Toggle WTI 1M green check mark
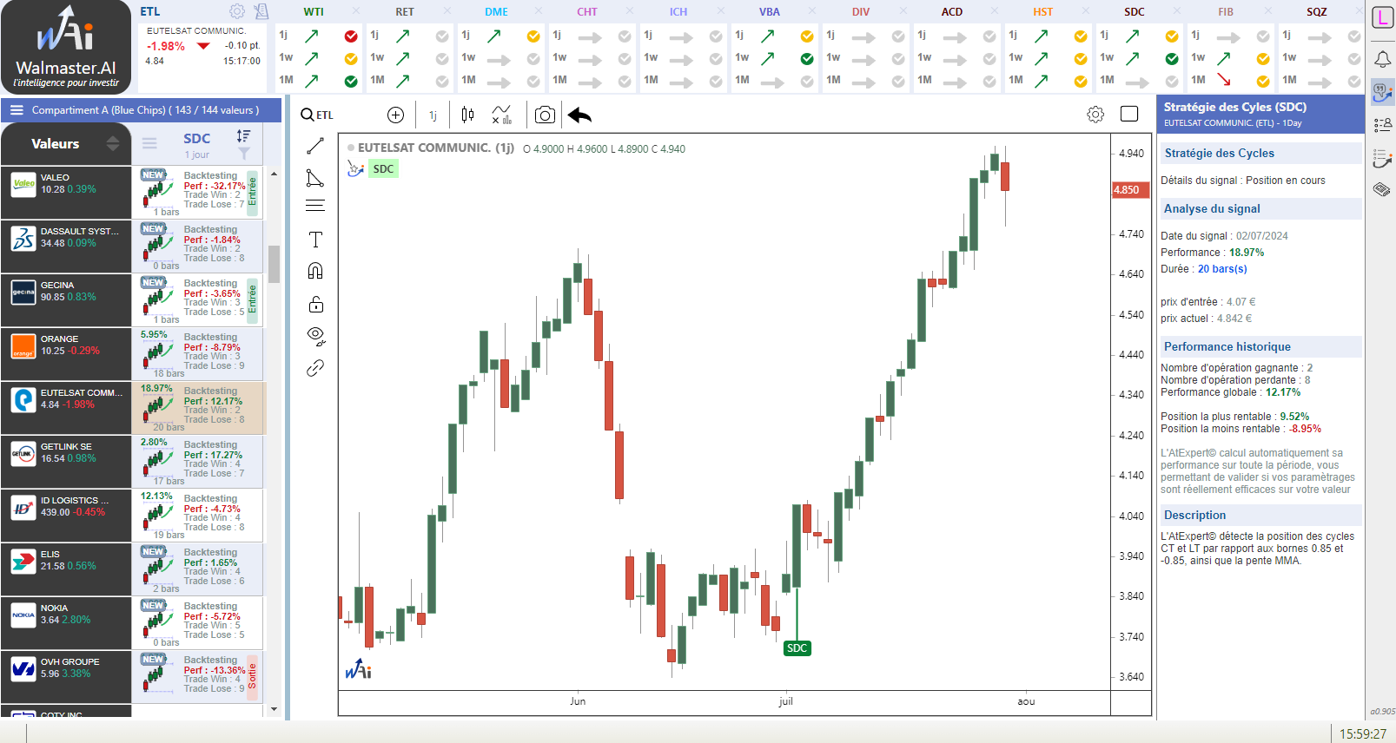 click(351, 82)
